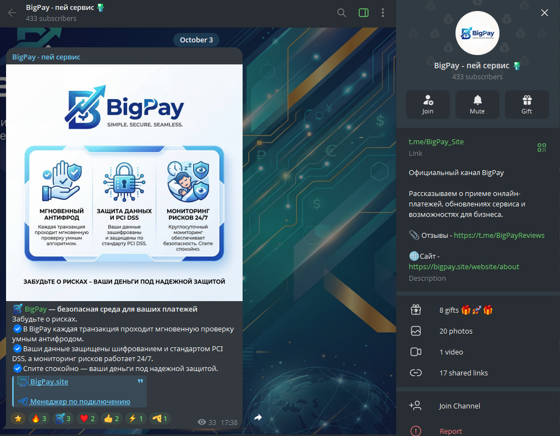
Task: Forward the post with share arrow
Action: 258,417
